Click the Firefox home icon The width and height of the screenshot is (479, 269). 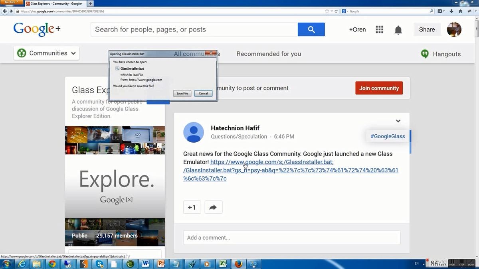coord(460,11)
